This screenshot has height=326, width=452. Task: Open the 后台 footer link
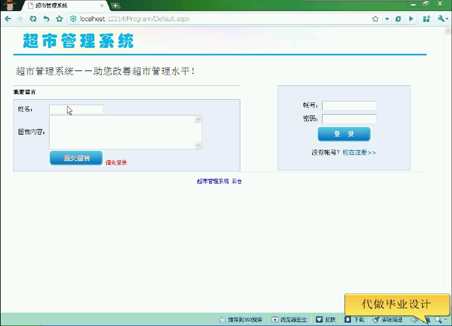tap(237, 181)
